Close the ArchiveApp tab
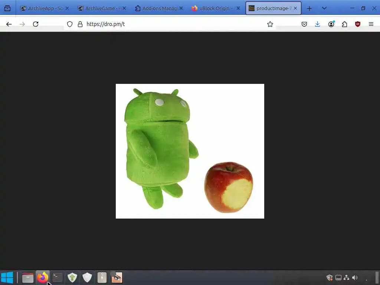Viewport: 380px width, 285px height. (x=67, y=8)
